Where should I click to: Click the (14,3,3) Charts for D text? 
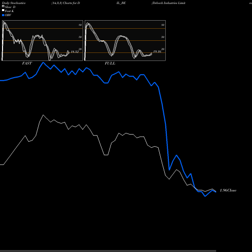[x=66, y=3]
